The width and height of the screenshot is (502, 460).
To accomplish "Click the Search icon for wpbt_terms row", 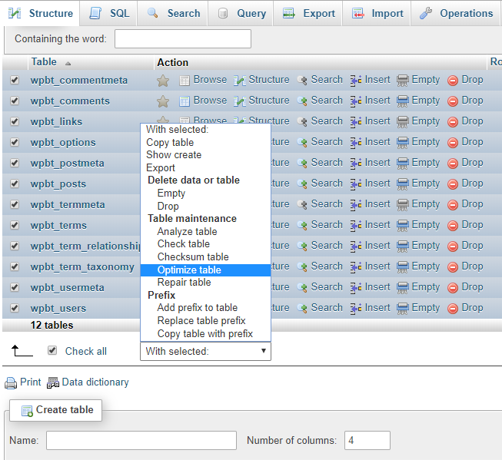I will 303,225.
